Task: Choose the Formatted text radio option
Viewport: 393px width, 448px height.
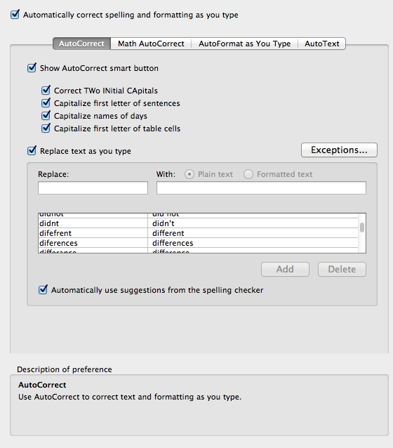Action: tap(248, 174)
